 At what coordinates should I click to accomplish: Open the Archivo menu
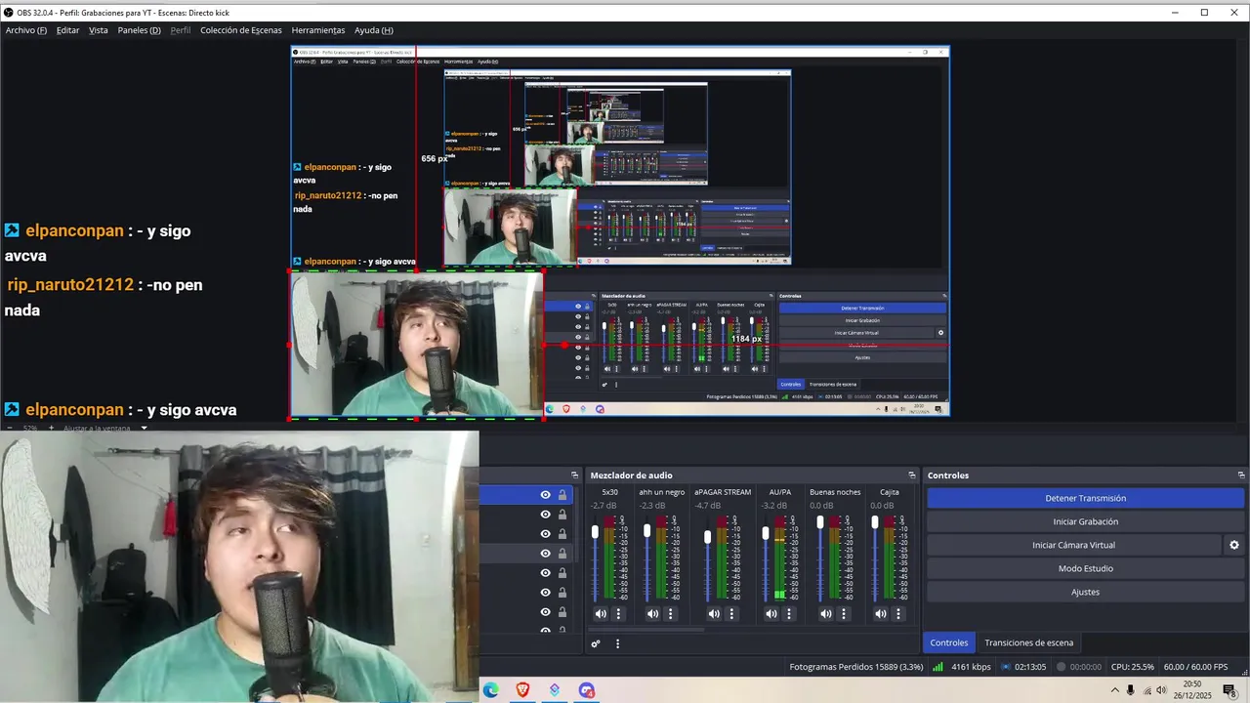[26, 30]
